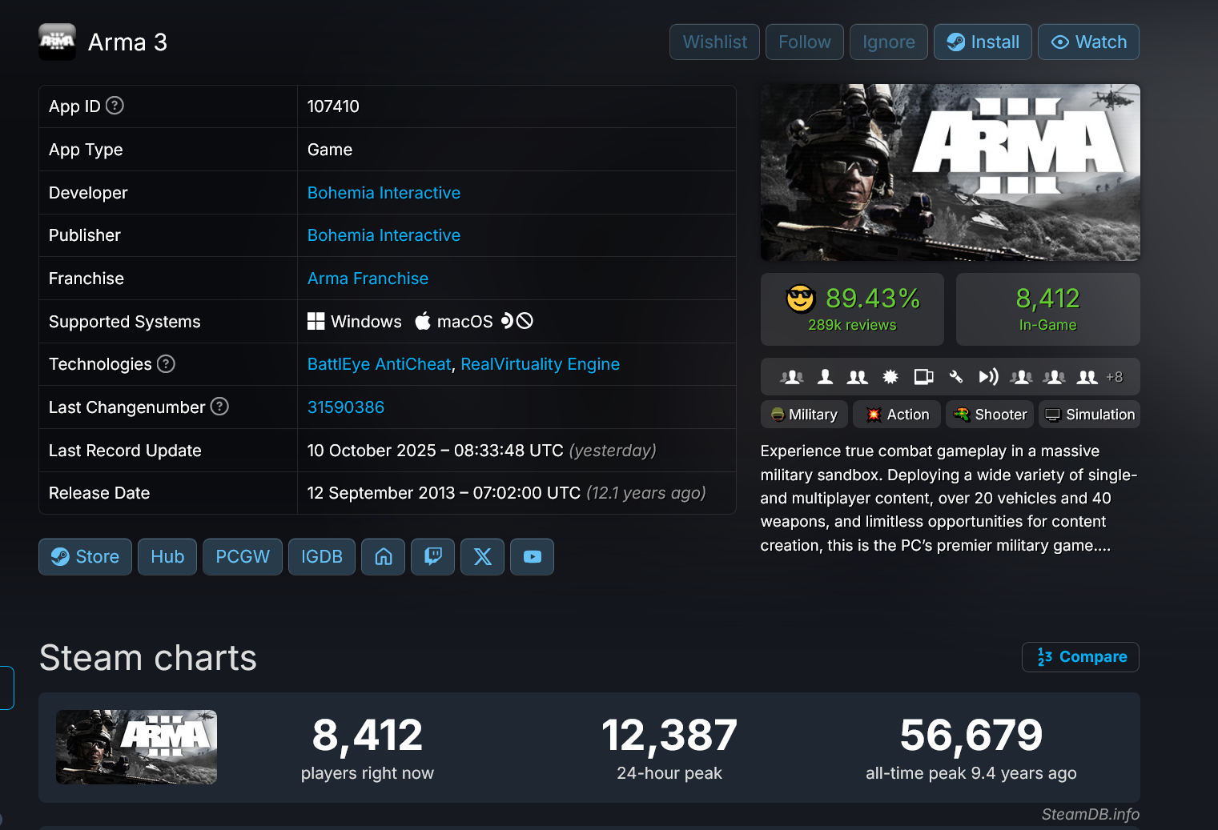Show the +8 additional categories
The image size is (1218, 830).
(x=1115, y=377)
